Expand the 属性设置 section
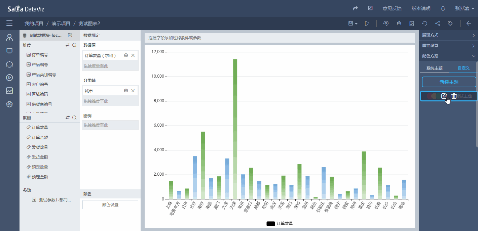 point(448,46)
